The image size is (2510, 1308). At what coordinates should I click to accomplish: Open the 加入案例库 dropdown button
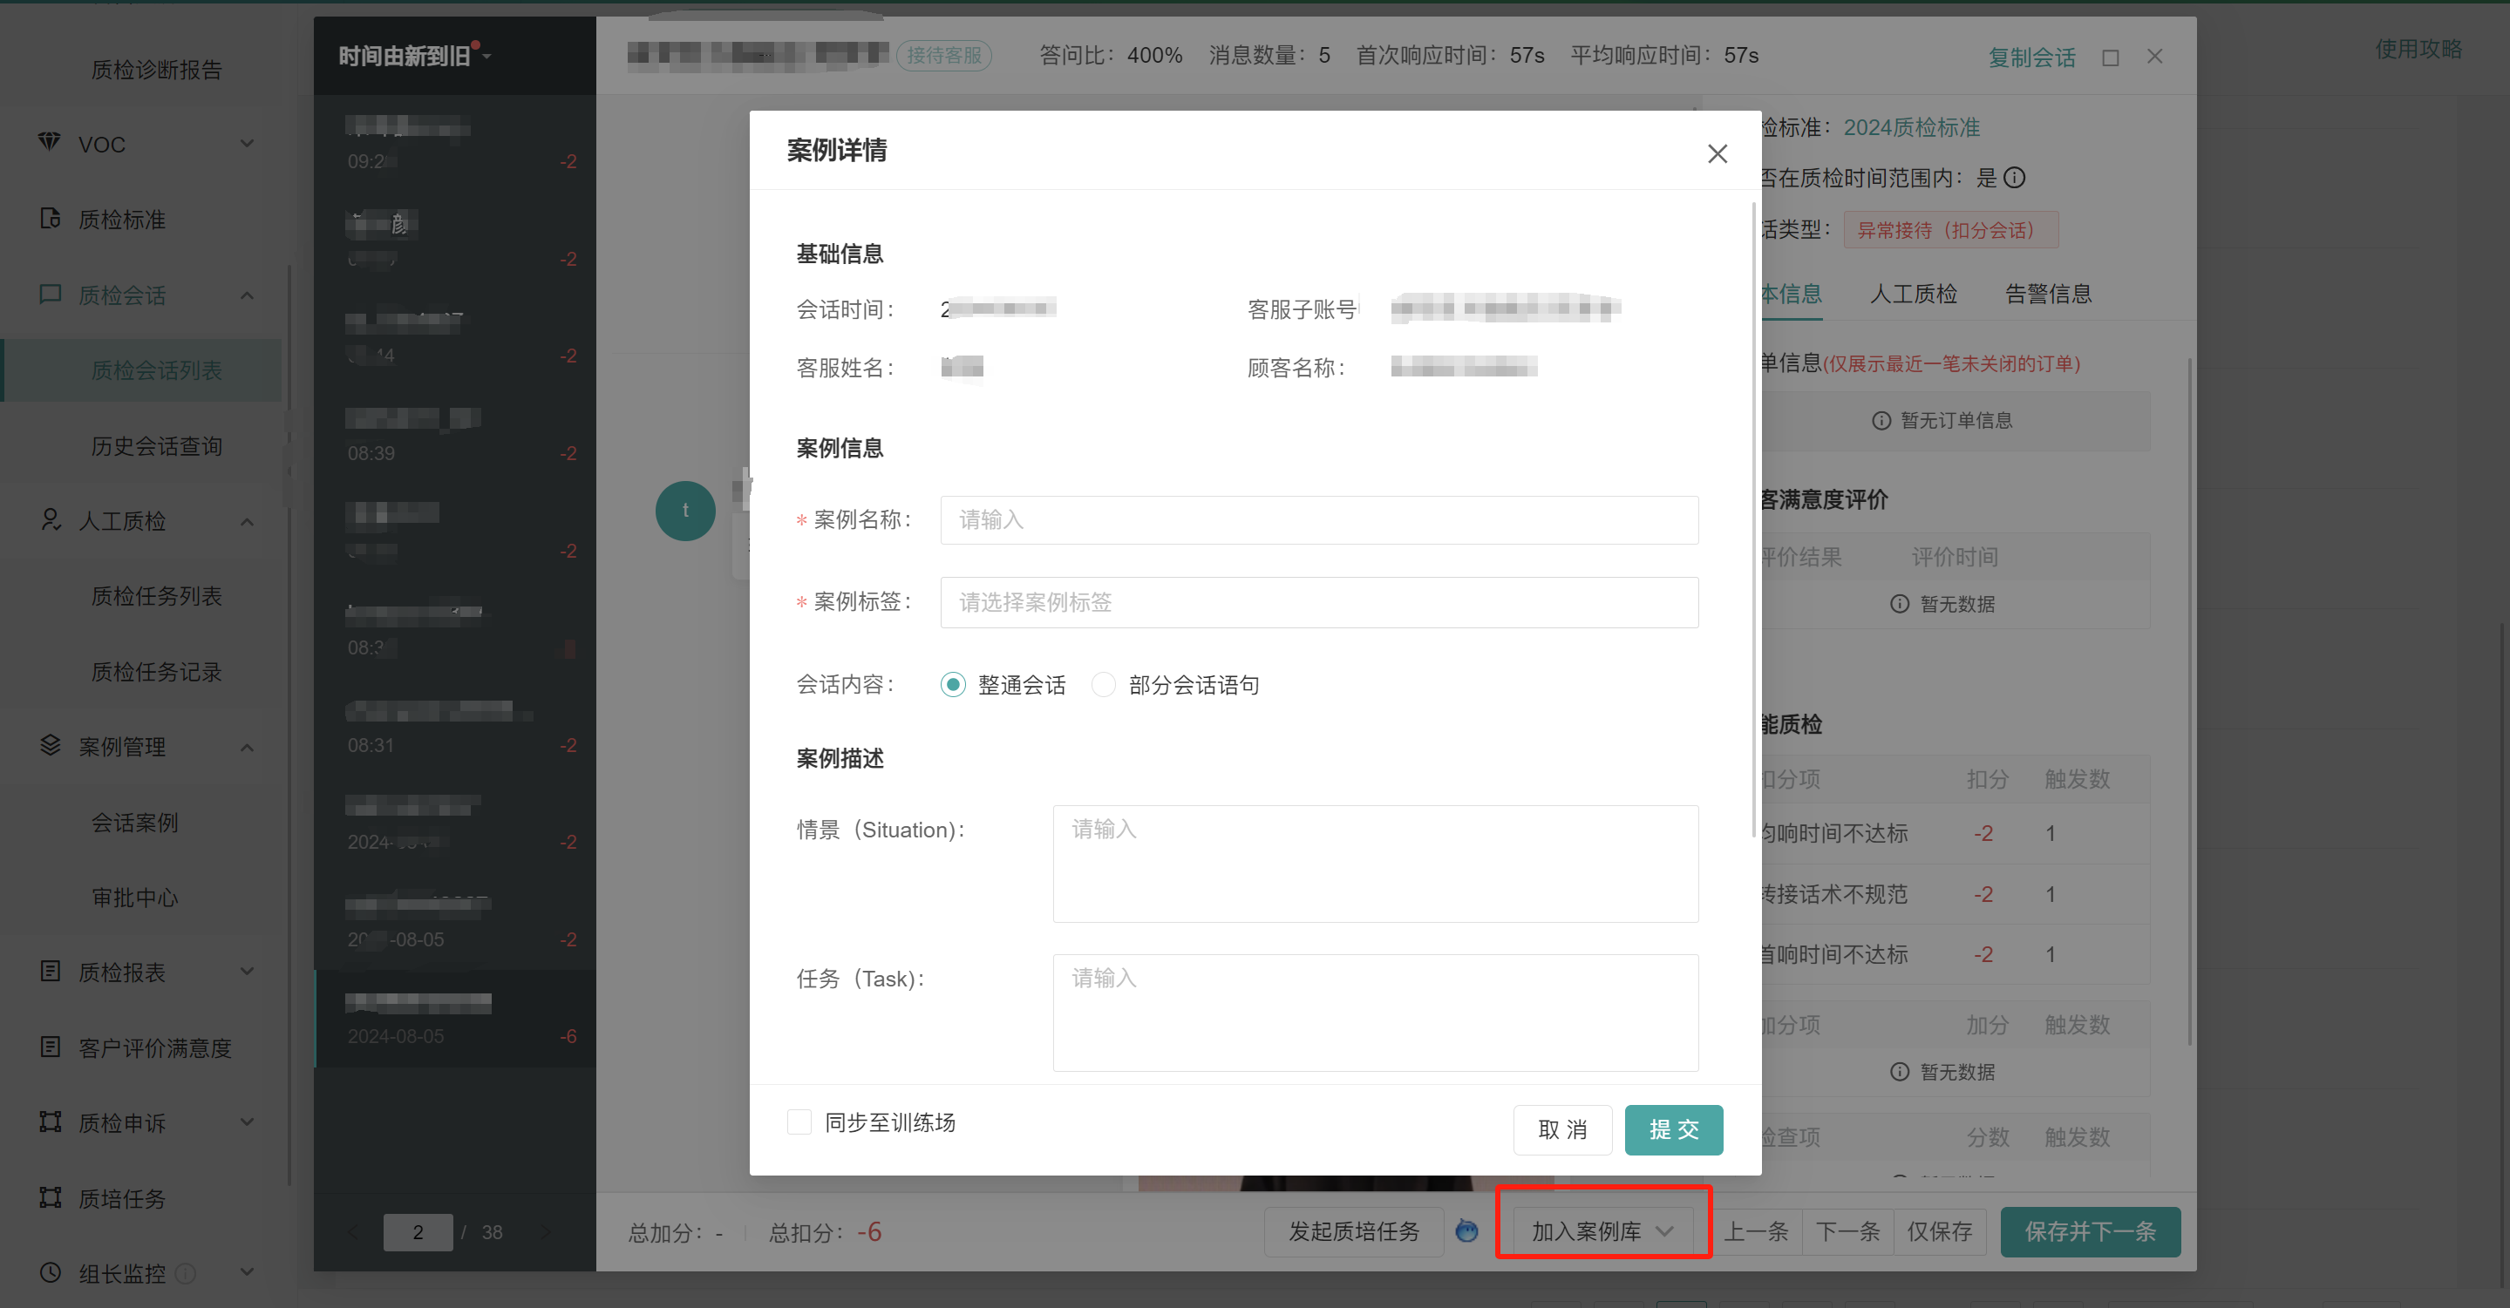coord(1602,1231)
